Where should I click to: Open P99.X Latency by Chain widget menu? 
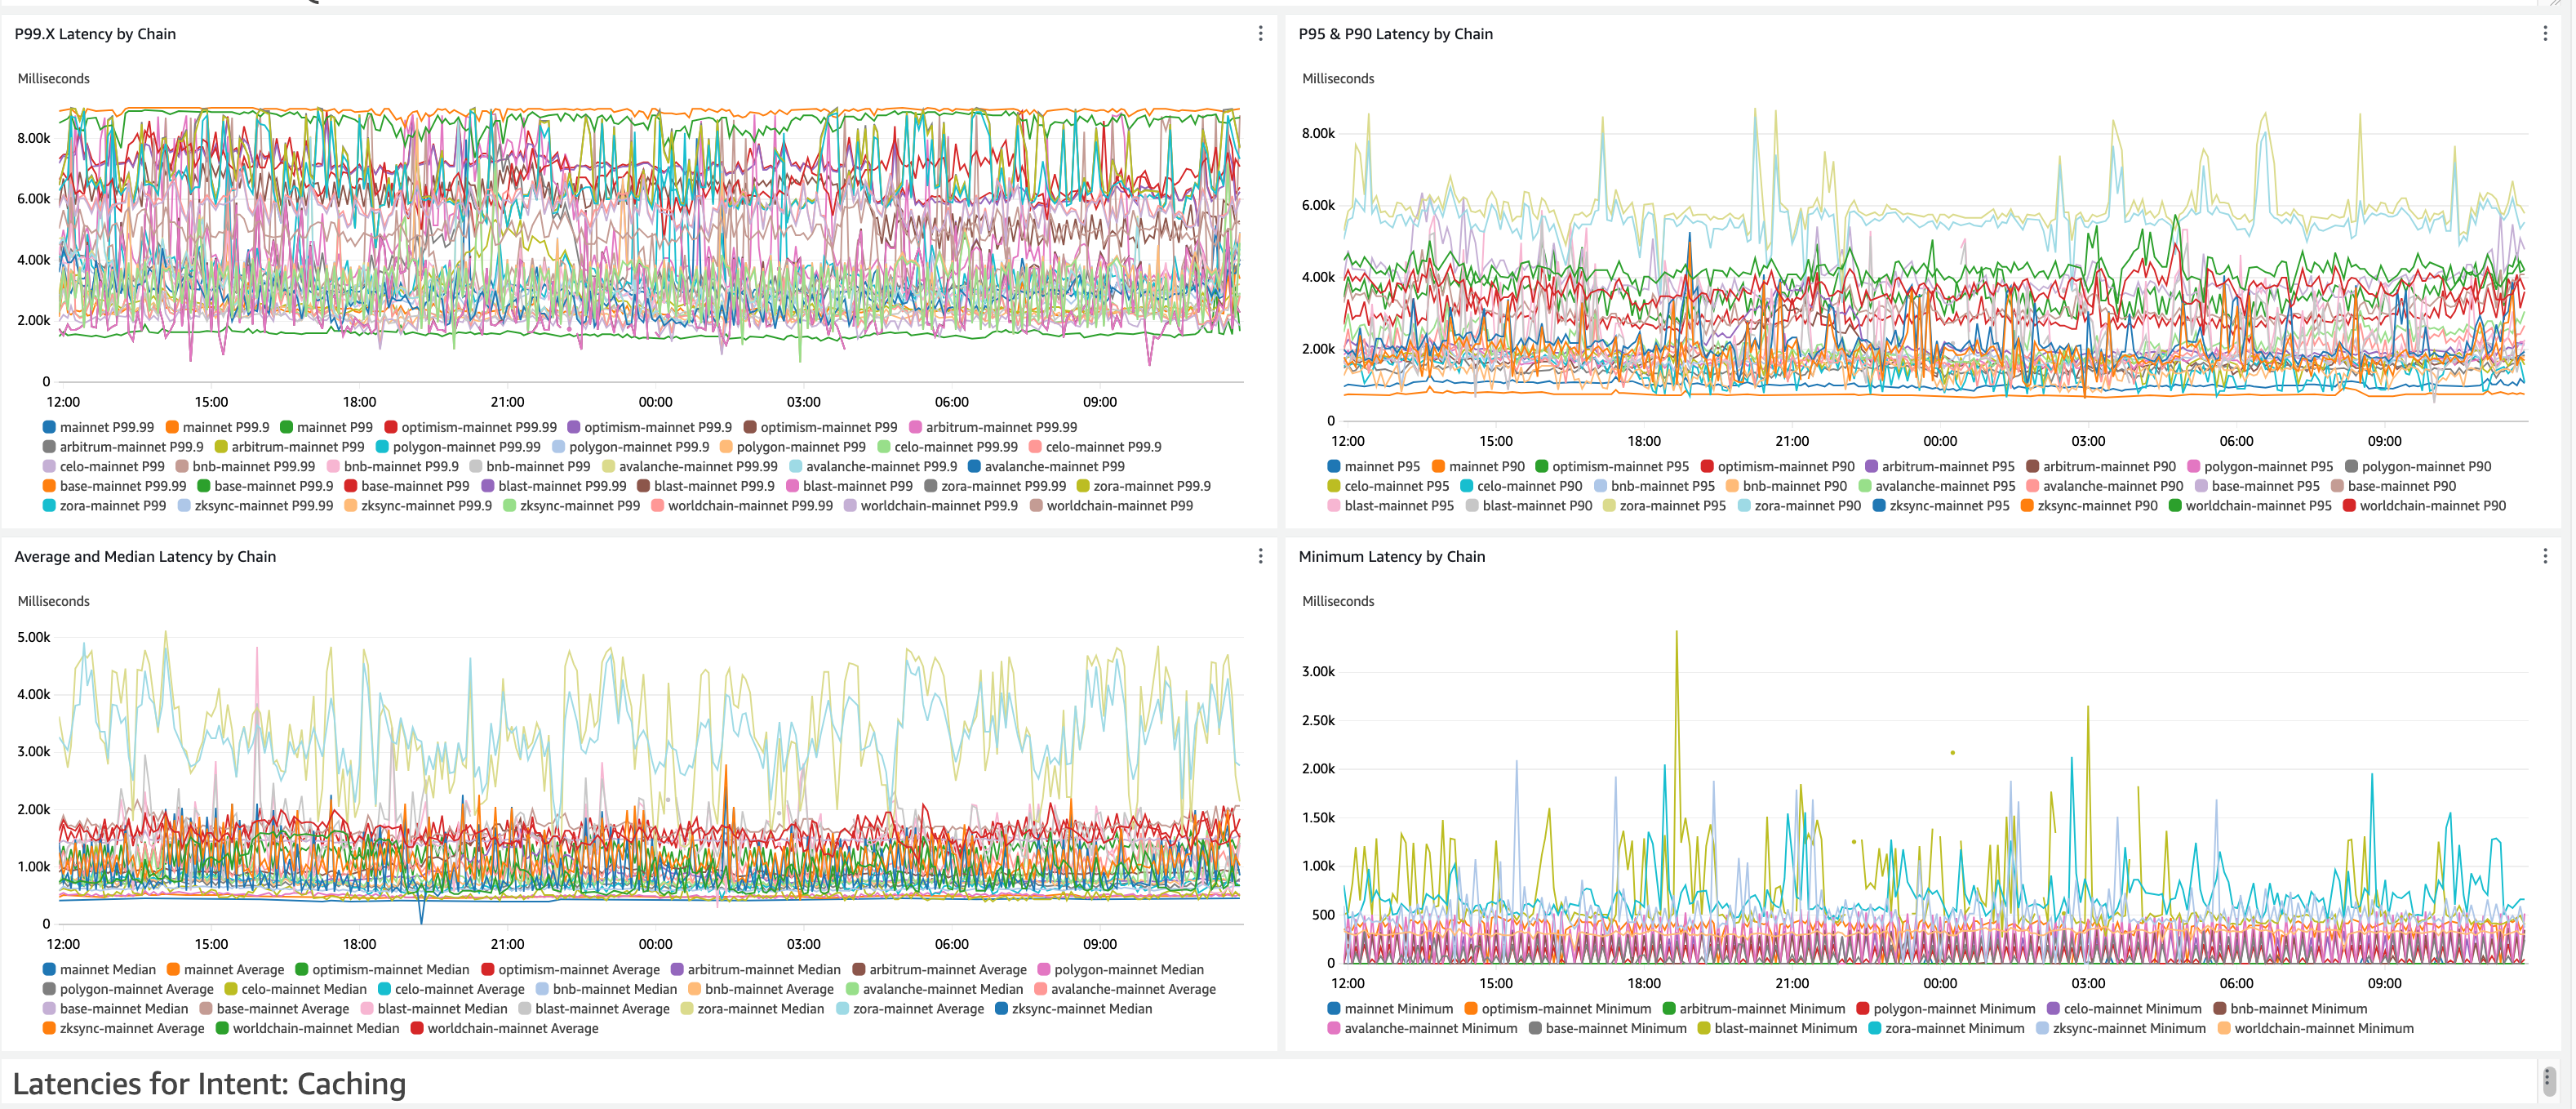[1260, 34]
